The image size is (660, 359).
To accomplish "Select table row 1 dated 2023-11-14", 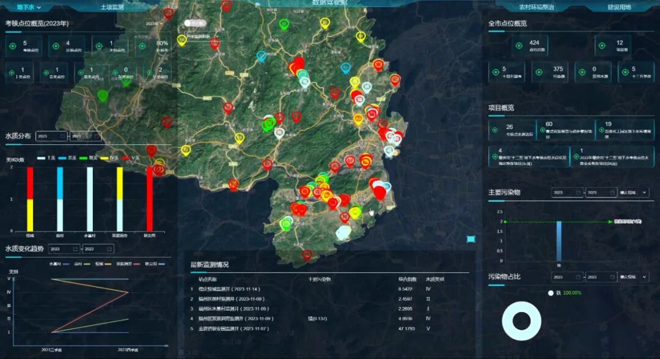I will pyautogui.click(x=329, y=289).
